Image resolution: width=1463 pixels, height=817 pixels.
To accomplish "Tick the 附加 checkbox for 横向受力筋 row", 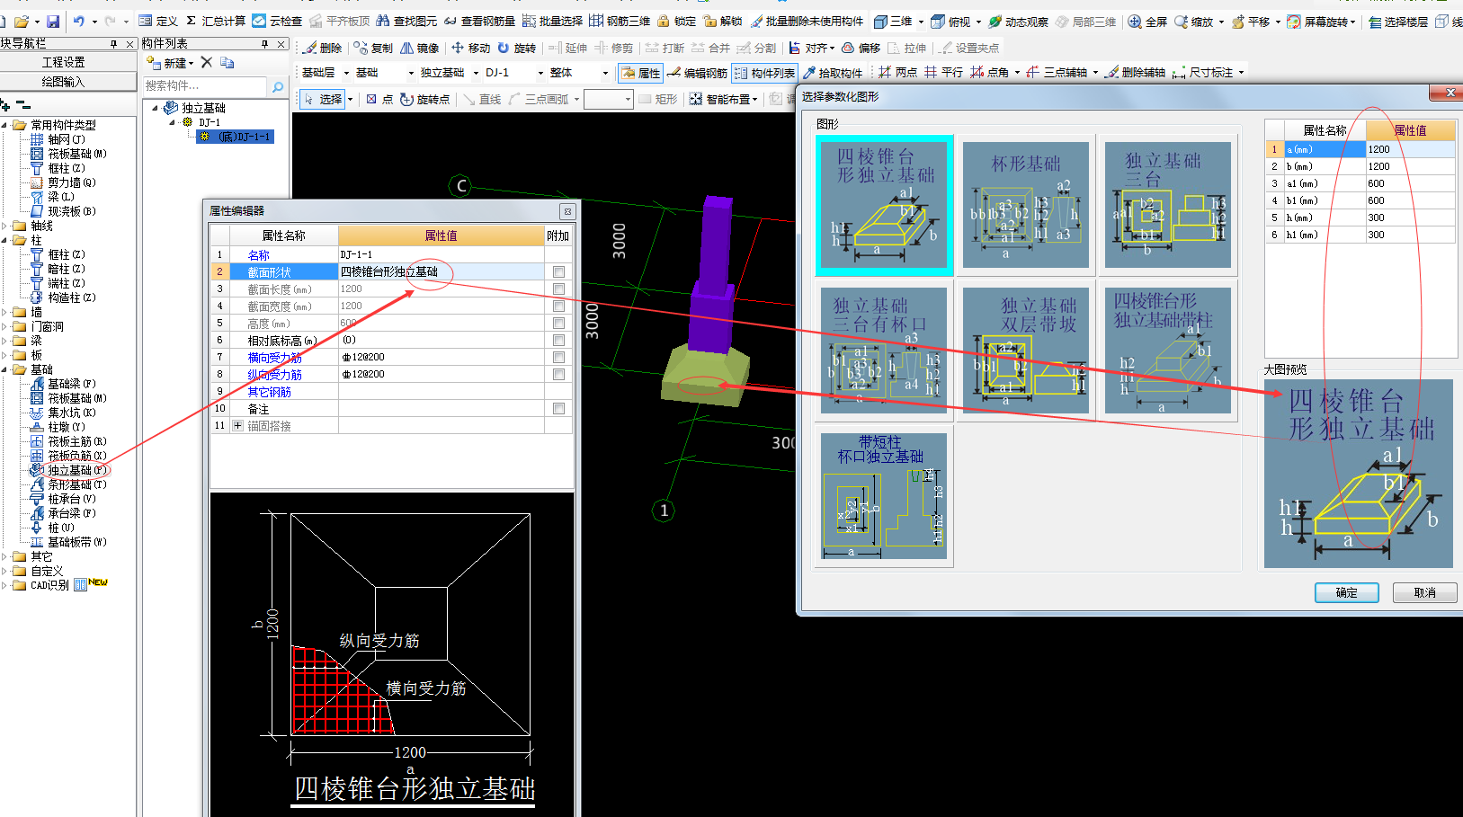I will pos(558,357).
